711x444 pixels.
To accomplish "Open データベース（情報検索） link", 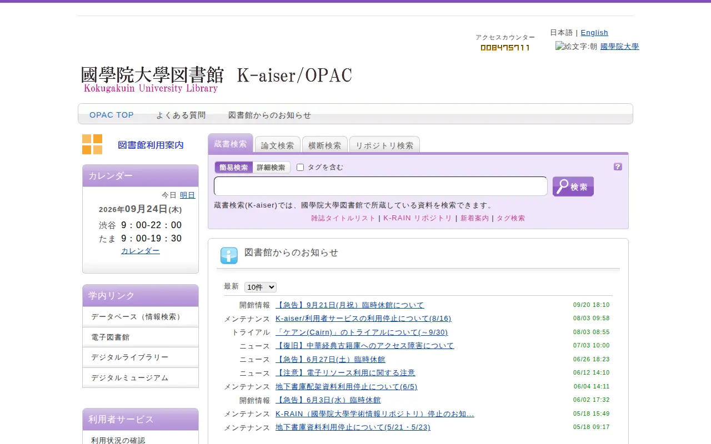I will tap(141, 317).
